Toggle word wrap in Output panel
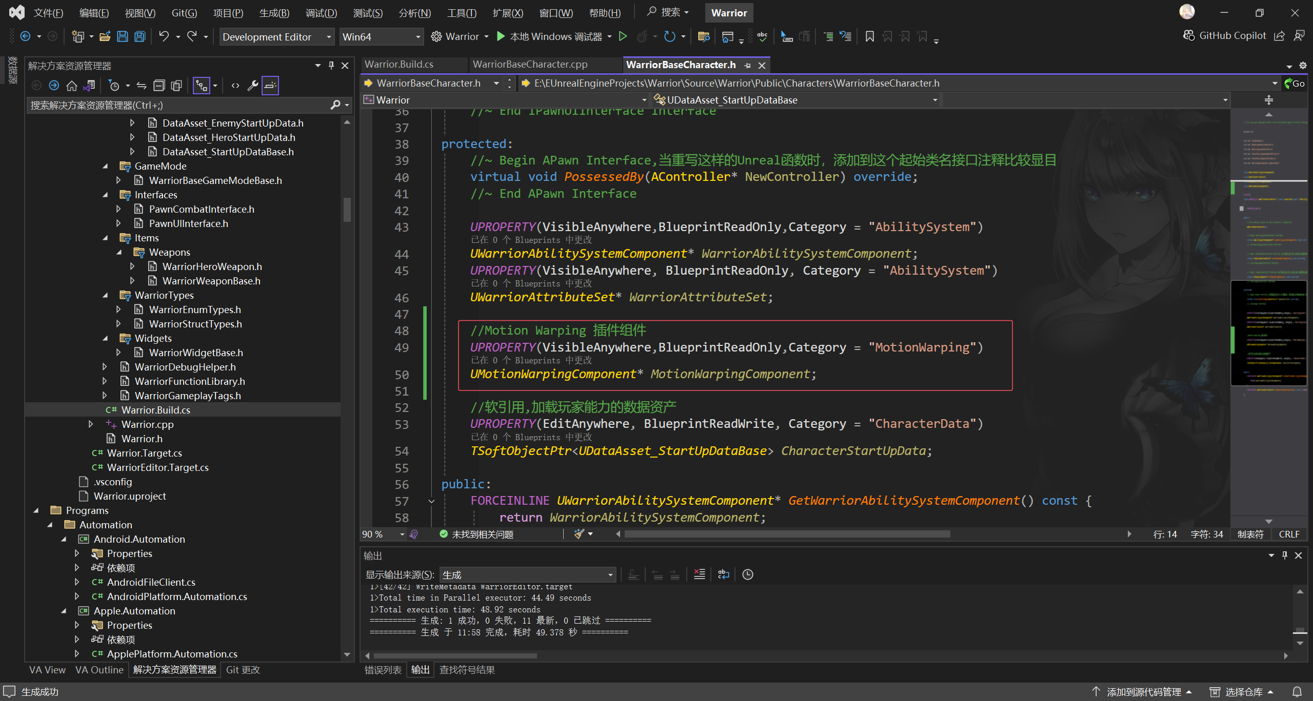The height and width of the screenshot is (701, 1313). point(724,574)
